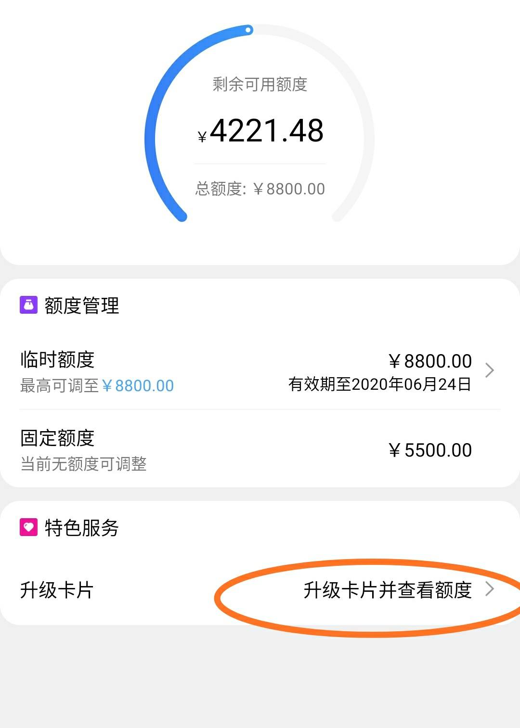Click the 特色服务 section heading
520x728 pixels.
(81, 528)
